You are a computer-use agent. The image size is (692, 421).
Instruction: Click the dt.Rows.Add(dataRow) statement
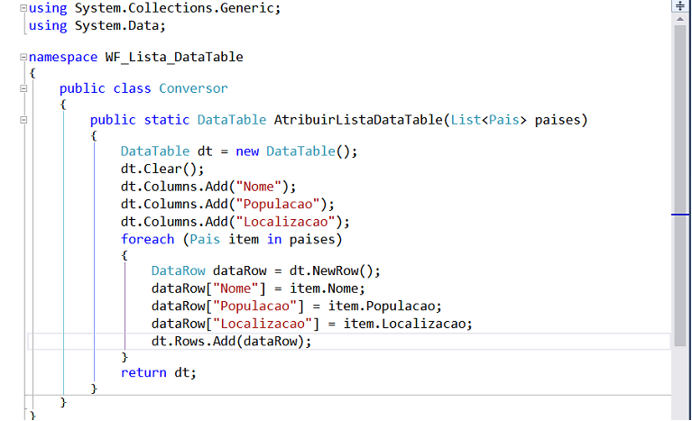point(231,341)
